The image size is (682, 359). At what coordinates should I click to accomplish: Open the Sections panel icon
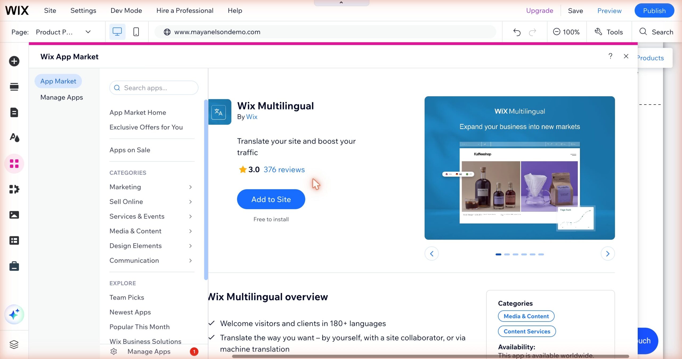(x=14, y=87)
